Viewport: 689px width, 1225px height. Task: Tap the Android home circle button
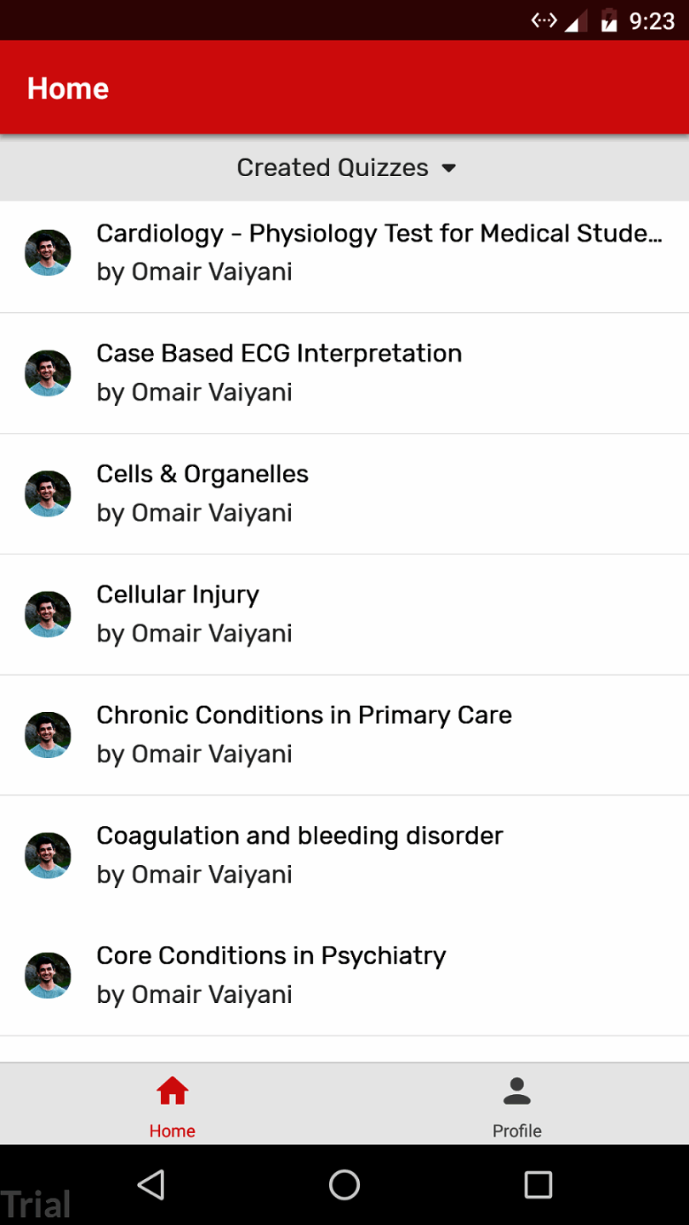pos(344,1184)
